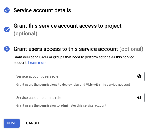
Task: Open the Service account details step heading
Action: click(x=42, y=10)
